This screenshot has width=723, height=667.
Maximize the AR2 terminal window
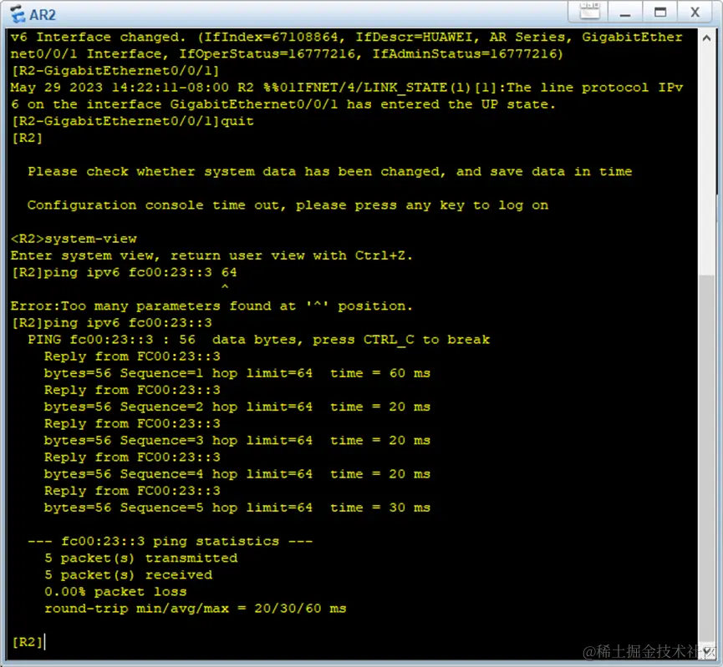pyautogui.click(x=660, y=13)
